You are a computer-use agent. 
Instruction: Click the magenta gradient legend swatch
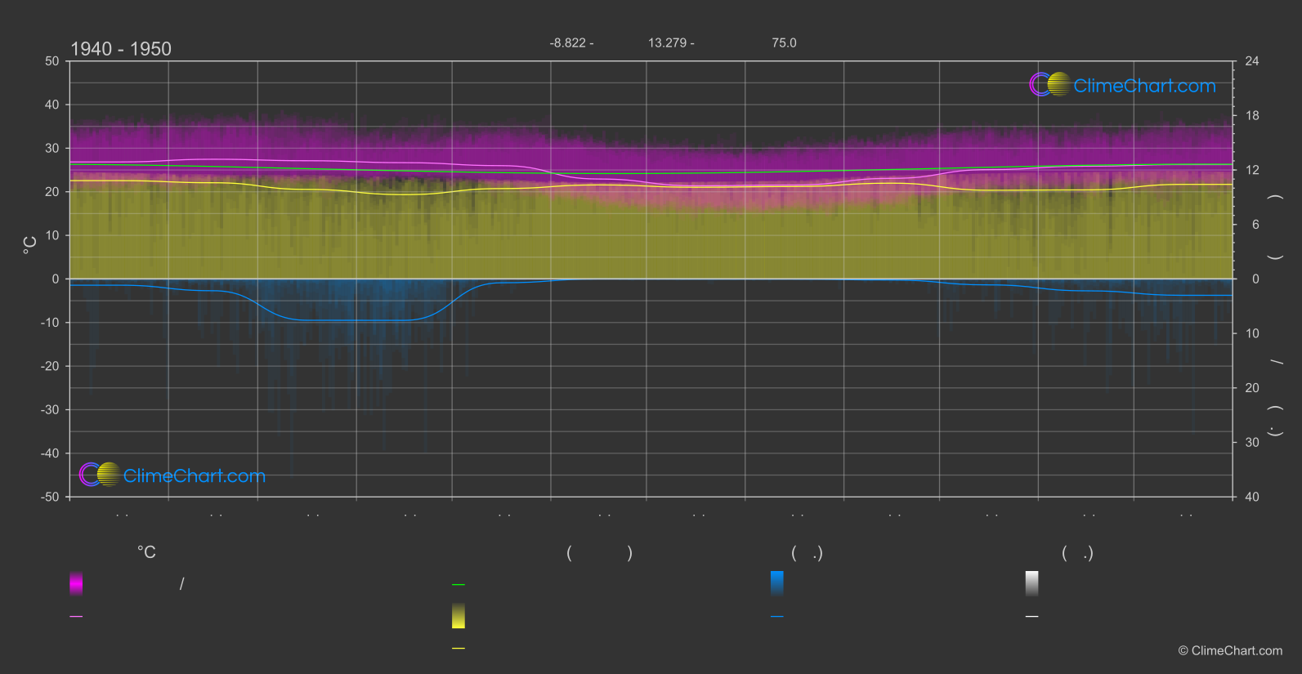click(x=76, y=583)
